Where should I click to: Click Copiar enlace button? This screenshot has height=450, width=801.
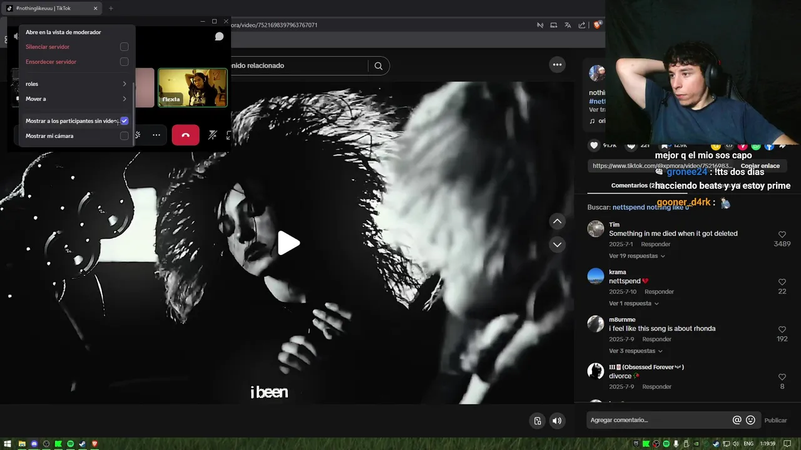point(760,166)
